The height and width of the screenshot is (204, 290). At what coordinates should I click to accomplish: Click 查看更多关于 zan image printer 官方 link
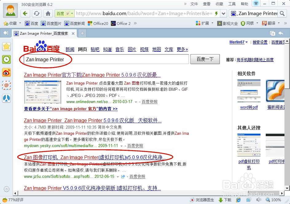pyautogui.click(x=71, y=109)
